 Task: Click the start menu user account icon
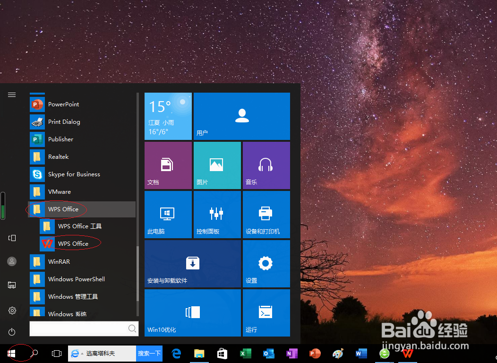12,261
